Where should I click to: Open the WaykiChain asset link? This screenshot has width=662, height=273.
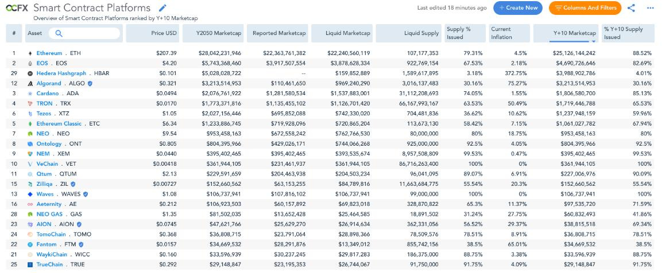point(52,255)
